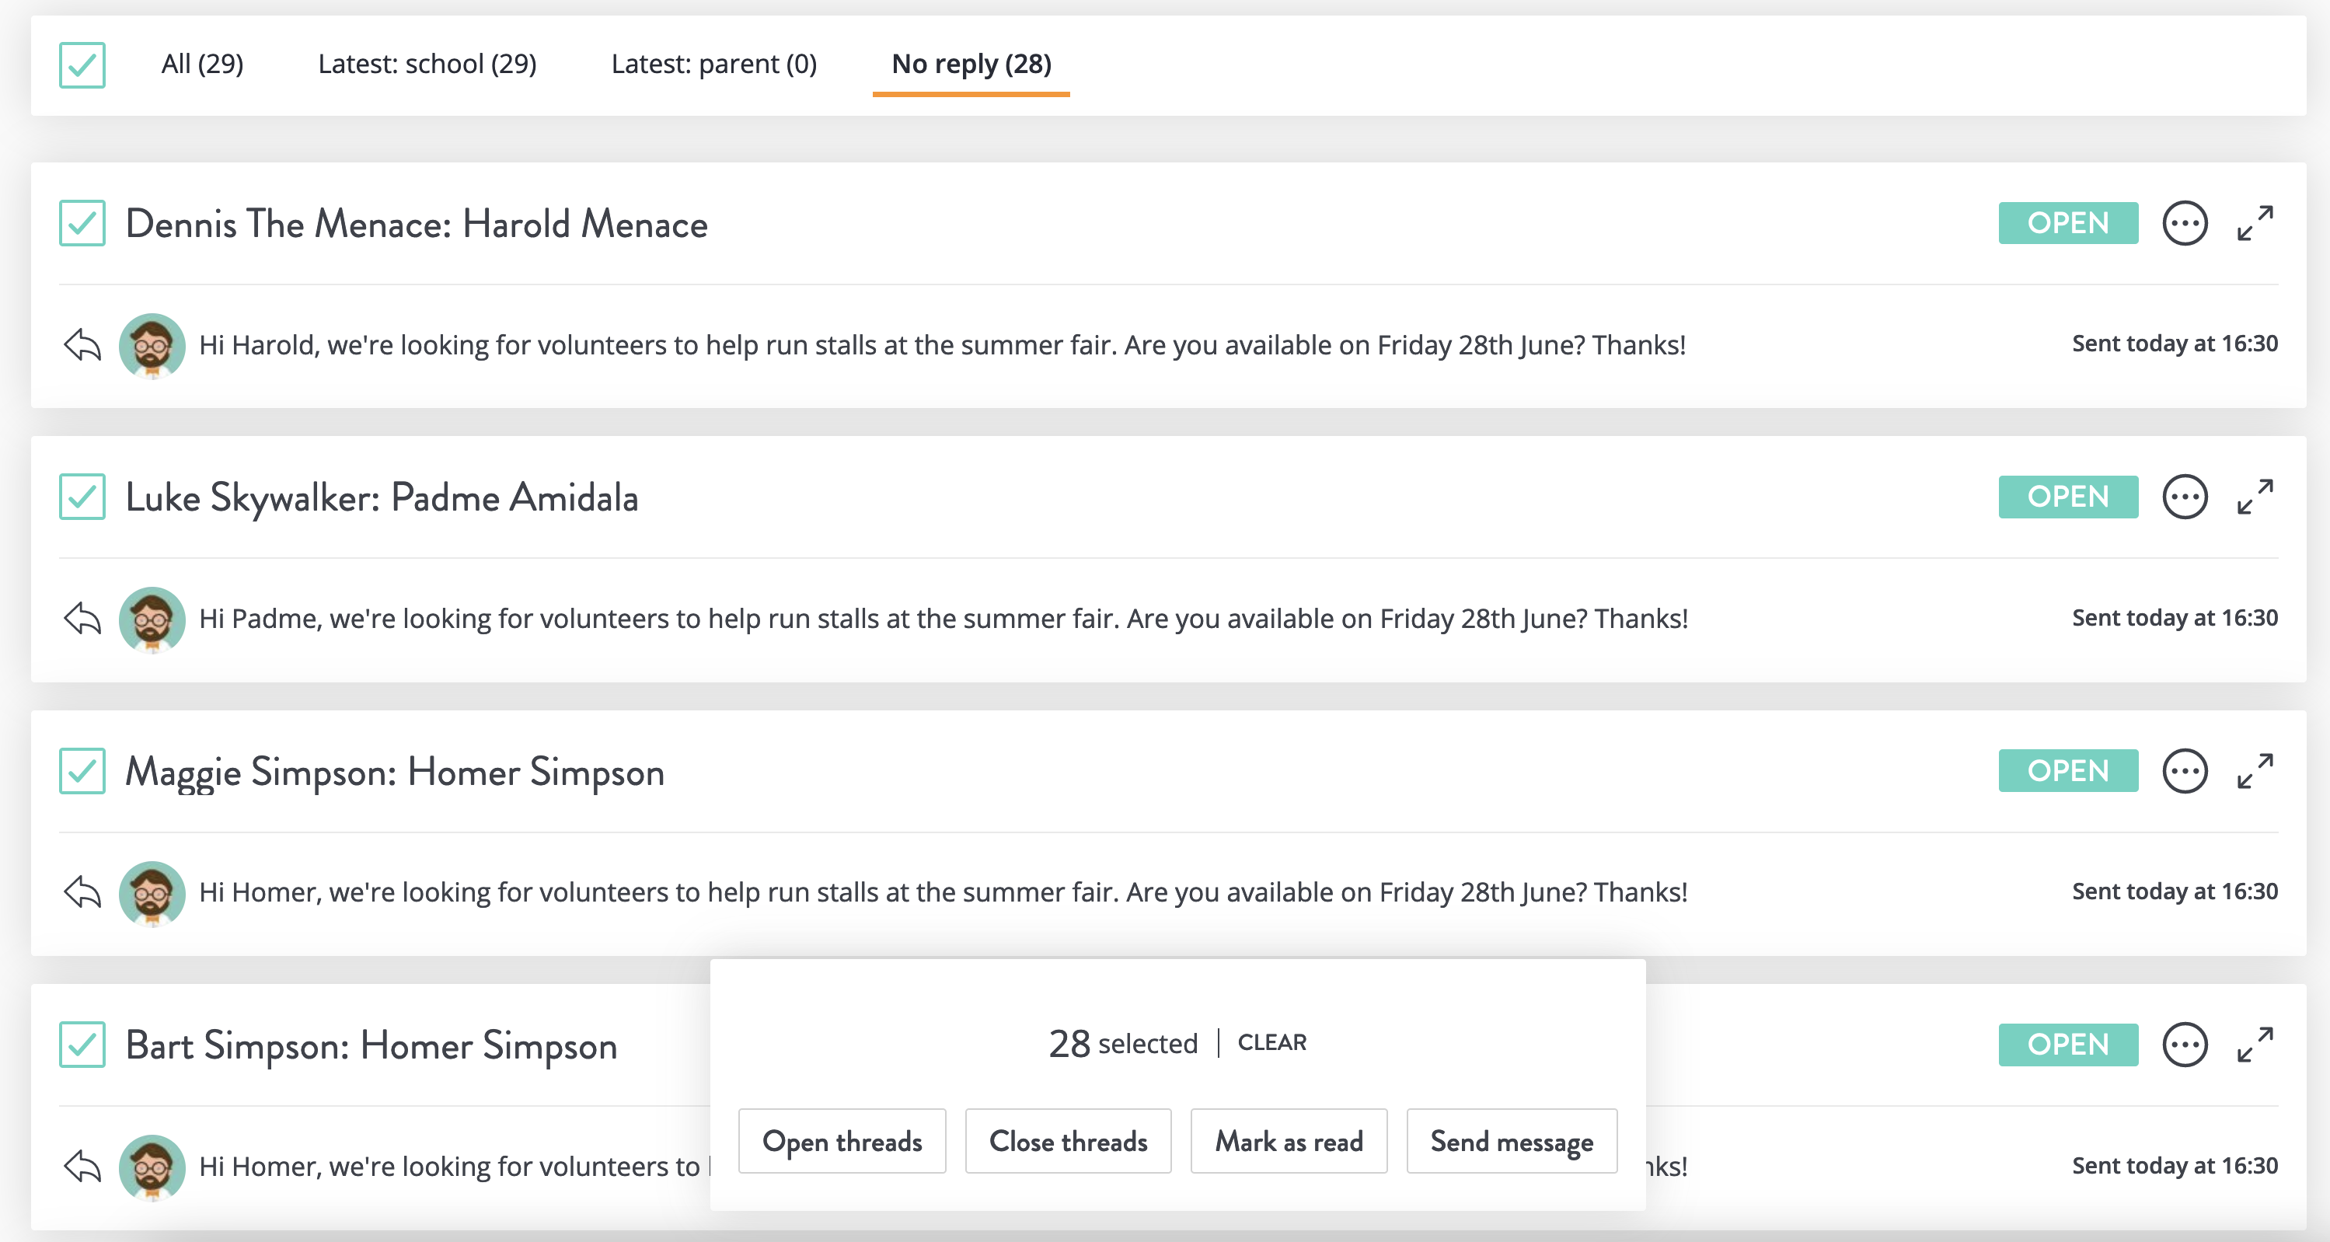The image size is (2330, 1242).
Task: Click the sent time in the Dennis The Menace thread
Action: point(2175,344)
